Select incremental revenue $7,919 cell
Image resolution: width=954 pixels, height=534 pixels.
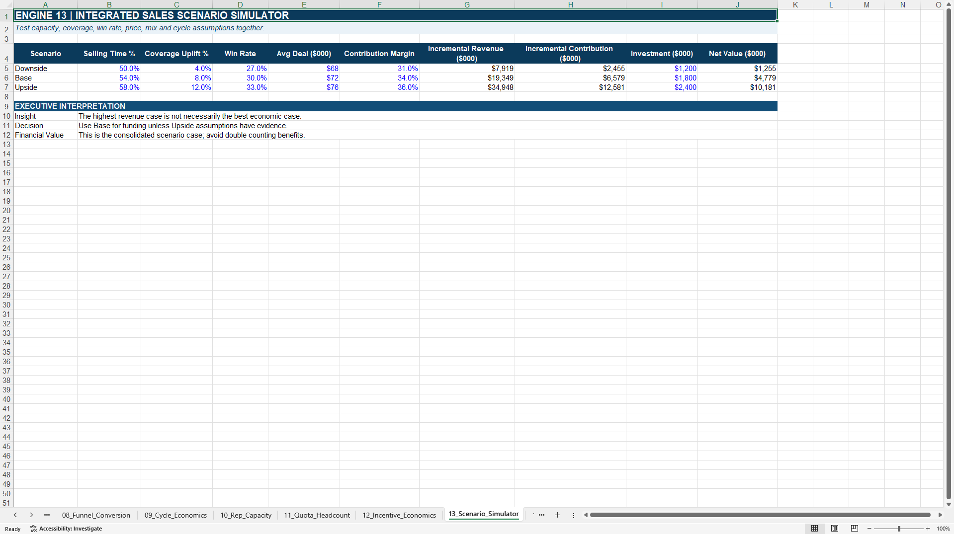click(467, 69)
